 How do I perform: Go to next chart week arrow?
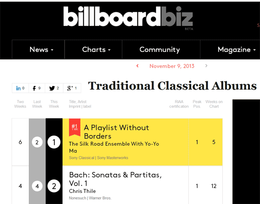click(x=206, y=66)
